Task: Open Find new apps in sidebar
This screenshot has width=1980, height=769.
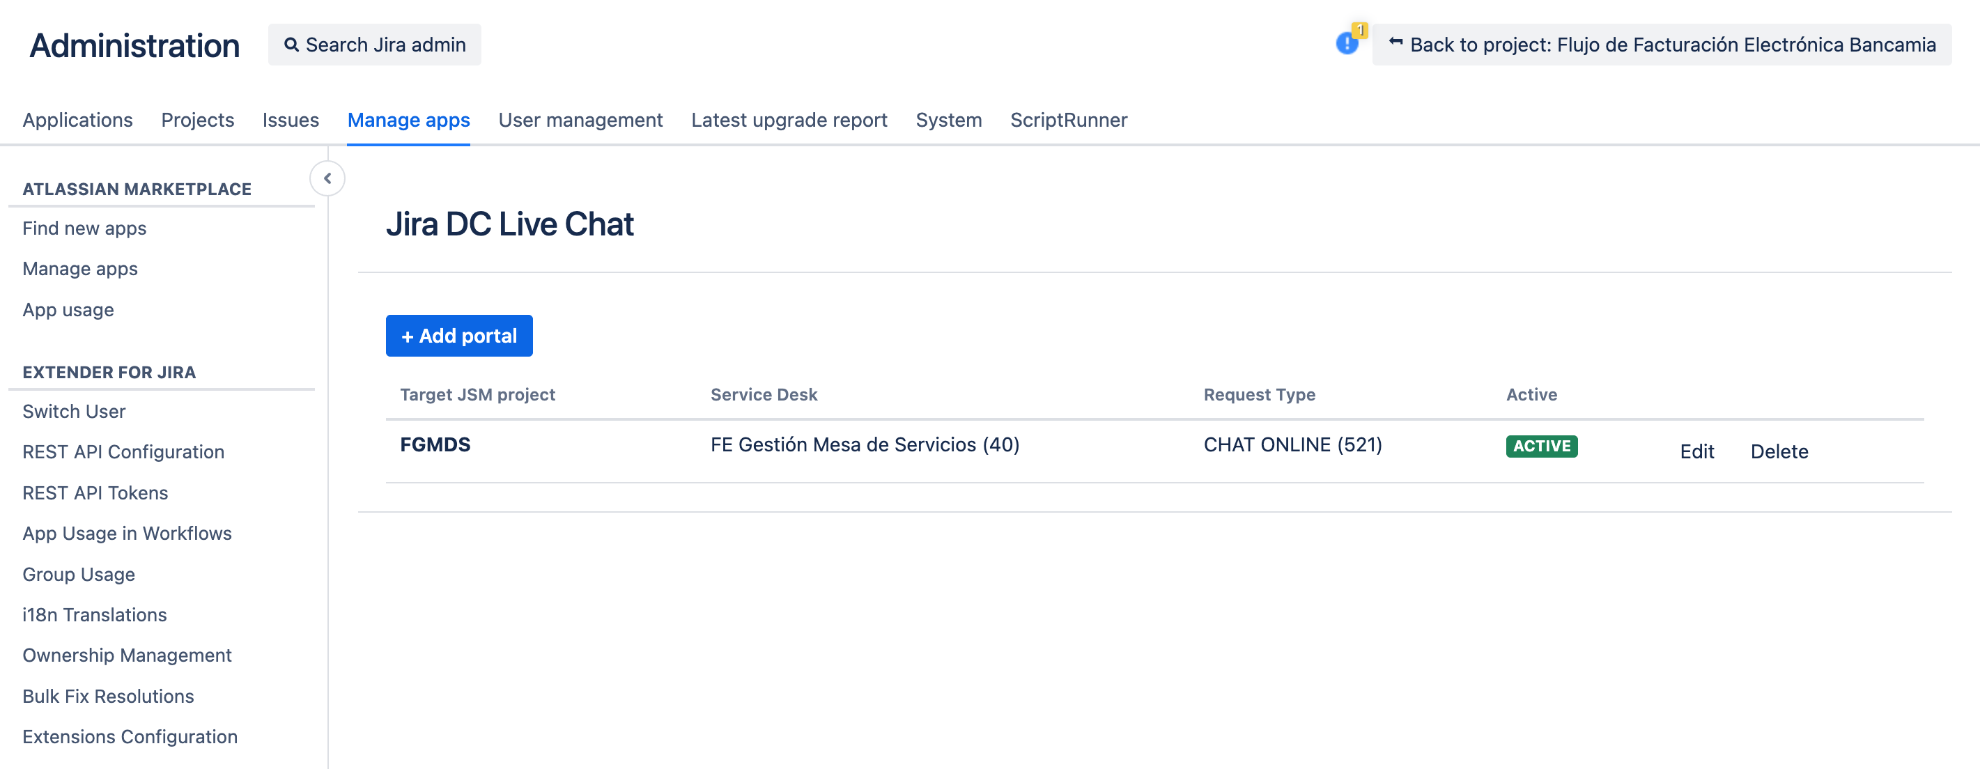Action: (x=84, y=228)
